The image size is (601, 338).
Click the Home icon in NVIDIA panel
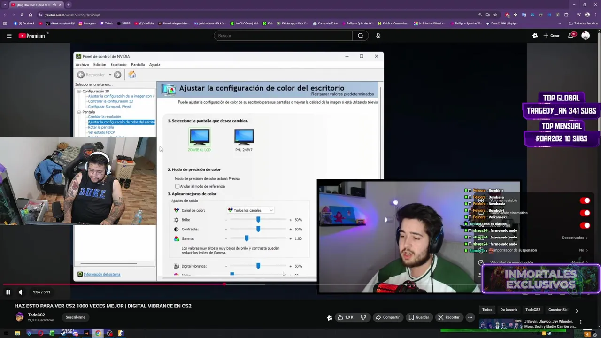pyautogui.click(x=132, y=75)
